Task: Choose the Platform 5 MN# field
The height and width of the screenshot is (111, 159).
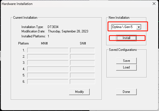Action: click(x=48, y=75)
